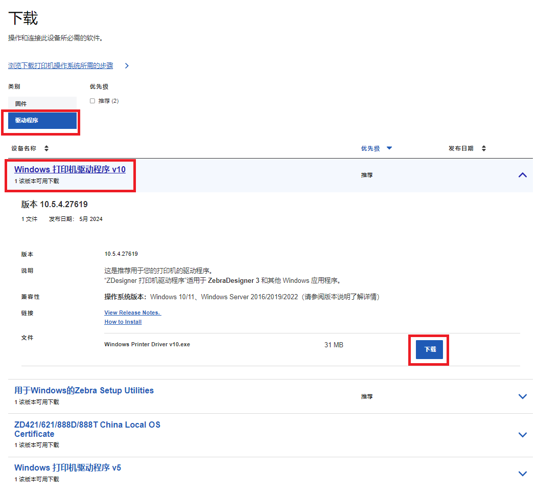Screen dimensions: 537x490
Task: Expand the ZD421/621/888D/888T China Local OS Certificate entry
Action: [522, 435]
